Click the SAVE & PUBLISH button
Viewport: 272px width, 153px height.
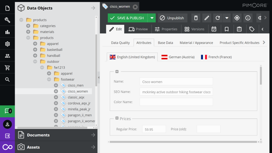[128, 18]
